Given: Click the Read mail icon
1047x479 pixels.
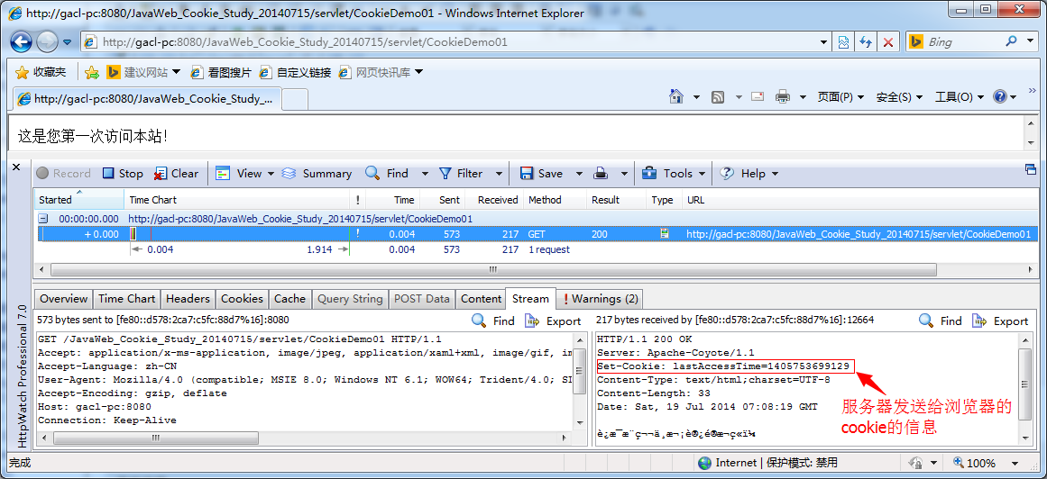Looking at the screenshot, I should tap(758, 97).
